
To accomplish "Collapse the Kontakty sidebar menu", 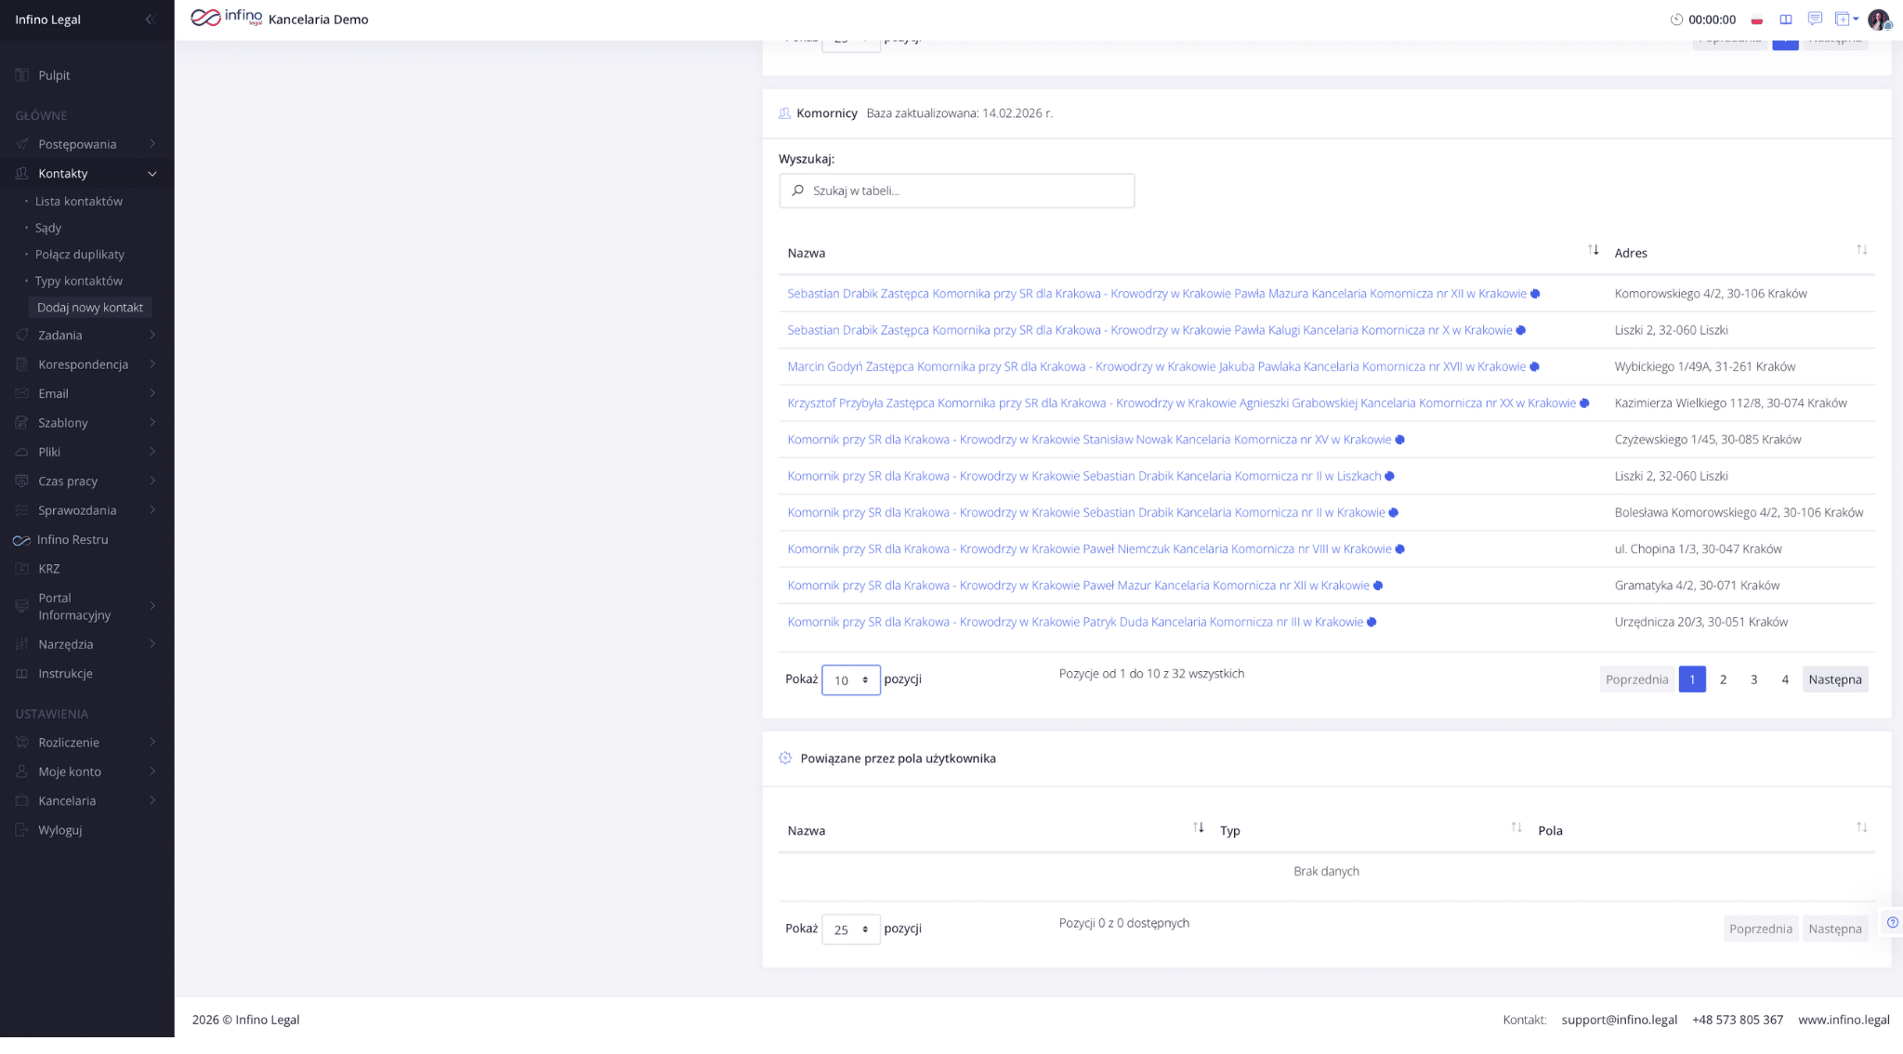I will coord(86,174).
